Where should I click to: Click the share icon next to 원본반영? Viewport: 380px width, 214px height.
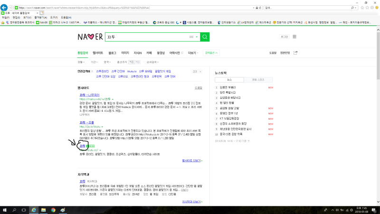[x=295, y=53]
